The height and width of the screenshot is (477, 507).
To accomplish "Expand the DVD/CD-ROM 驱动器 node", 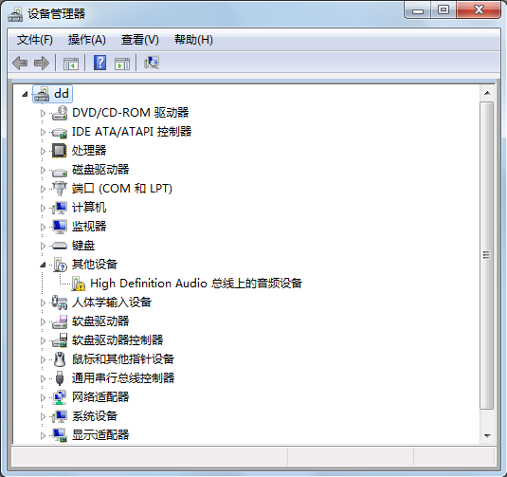I will tap(43, 113).
